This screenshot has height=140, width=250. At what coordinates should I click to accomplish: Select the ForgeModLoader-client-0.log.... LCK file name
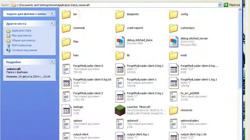200,66
